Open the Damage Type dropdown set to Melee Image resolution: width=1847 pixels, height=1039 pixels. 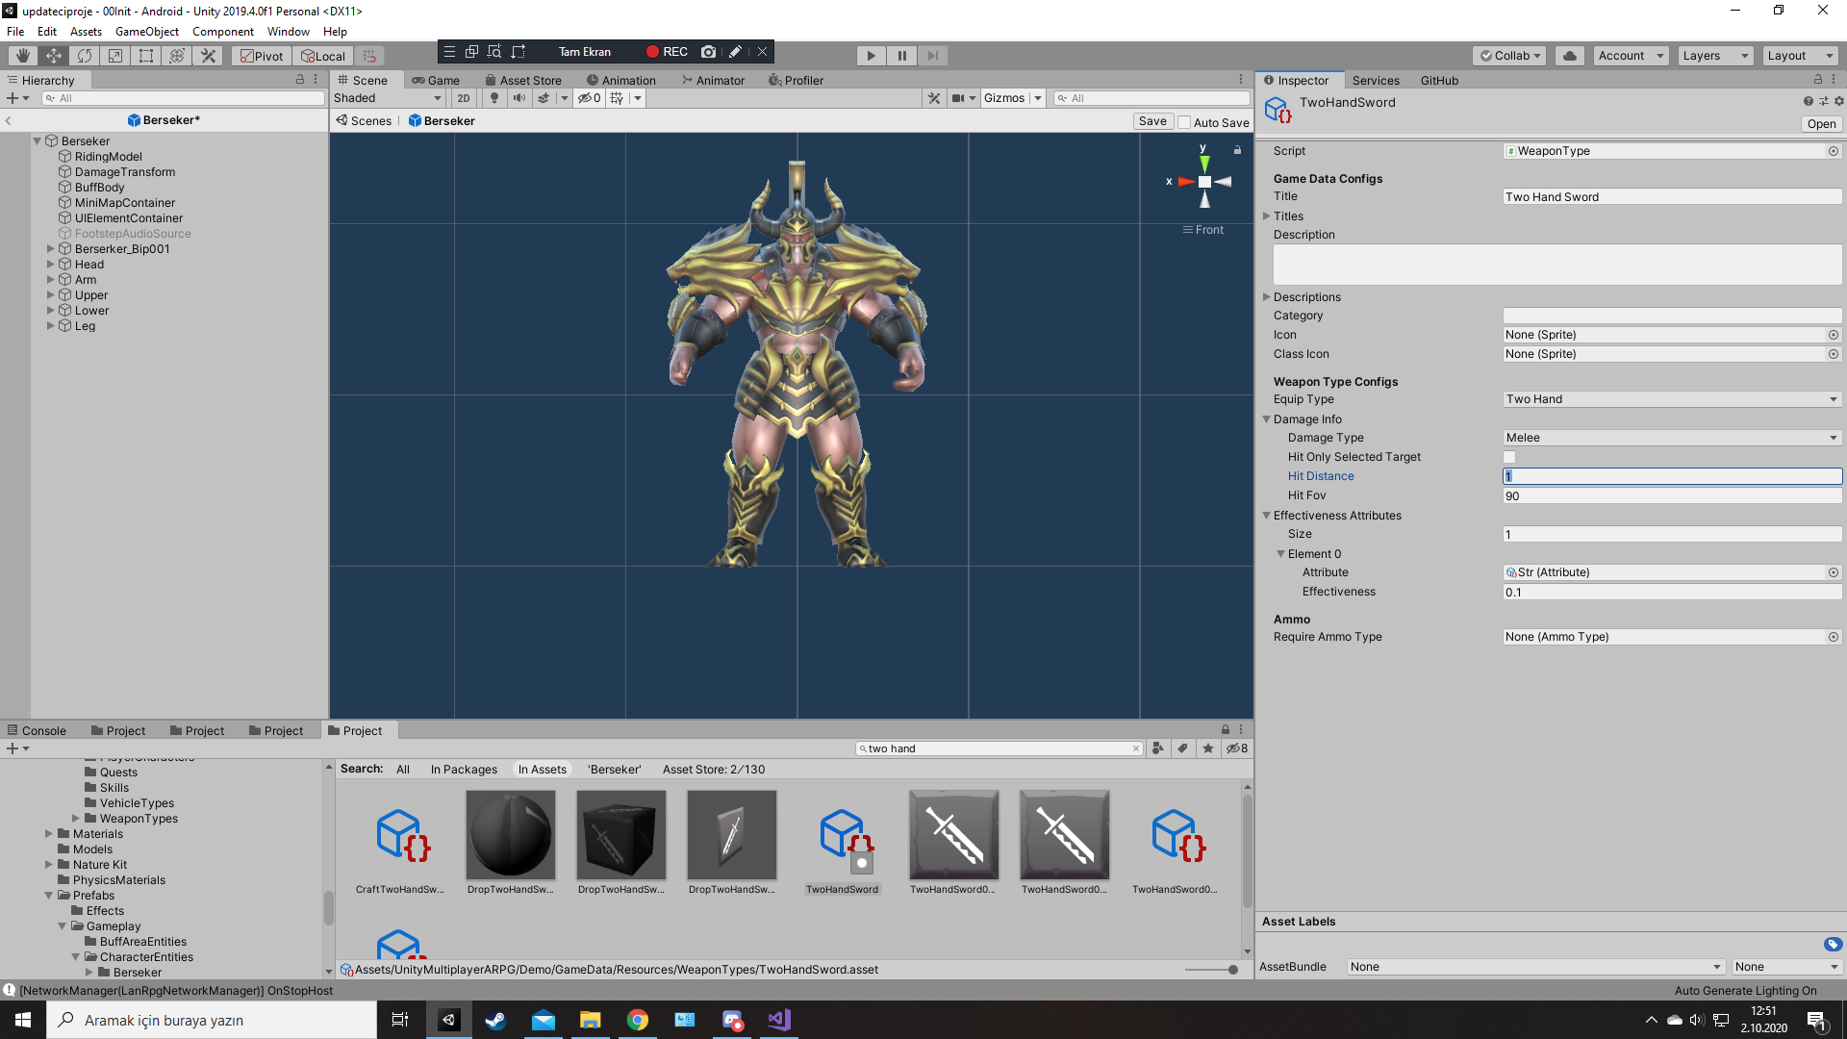pos(1671,438)
